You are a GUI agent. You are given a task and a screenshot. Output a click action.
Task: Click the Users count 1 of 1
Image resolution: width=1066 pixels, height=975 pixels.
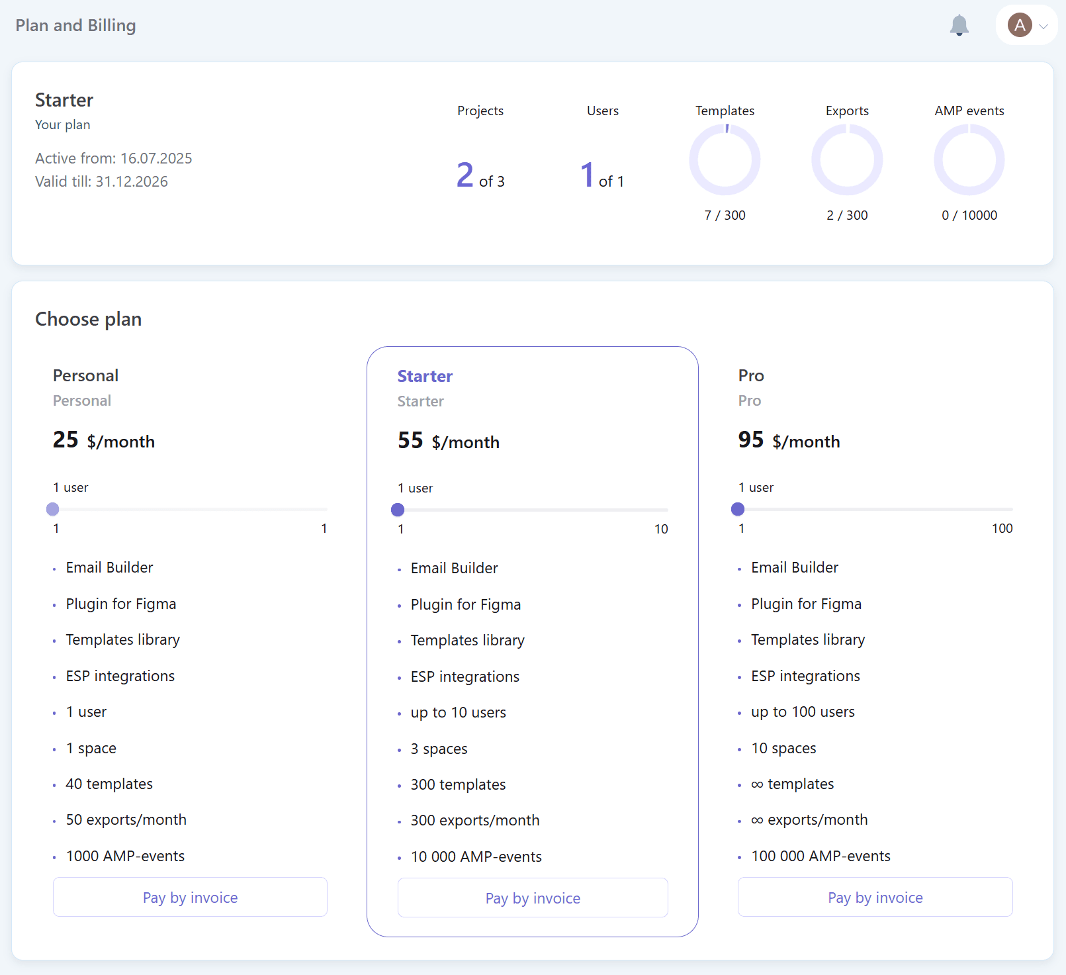coord(602,175)
